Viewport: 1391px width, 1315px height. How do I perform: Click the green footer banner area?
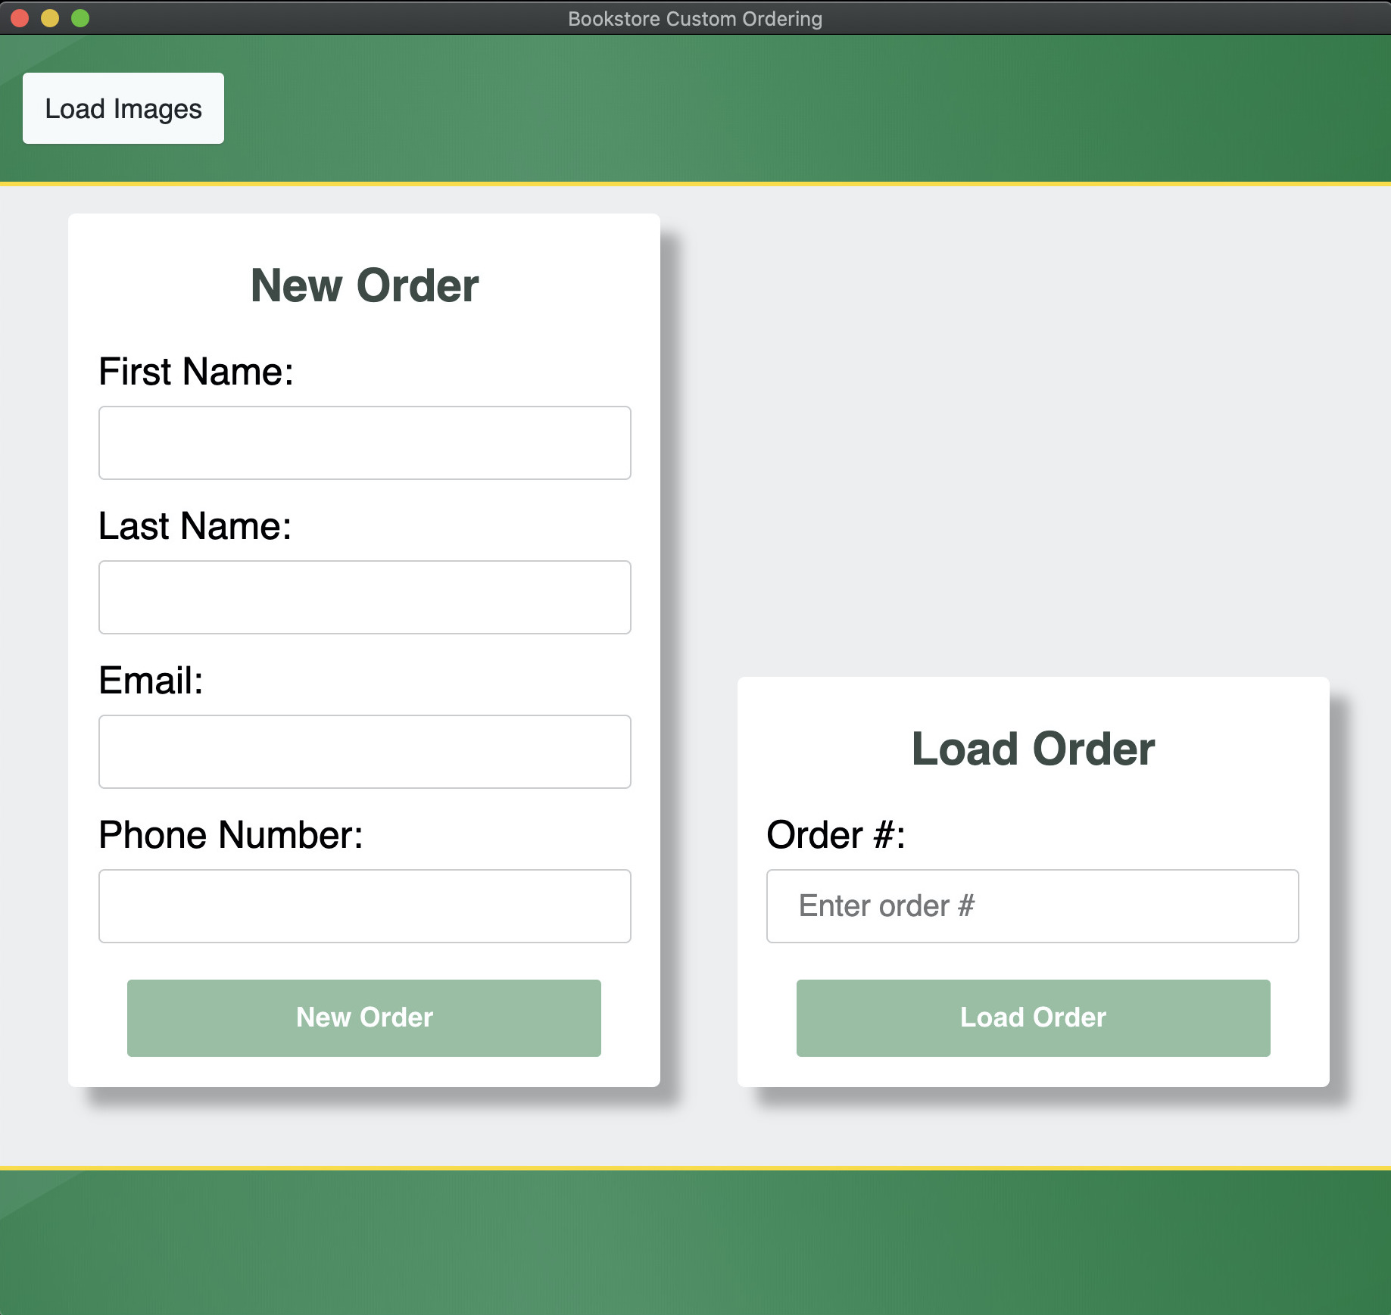695,1242
